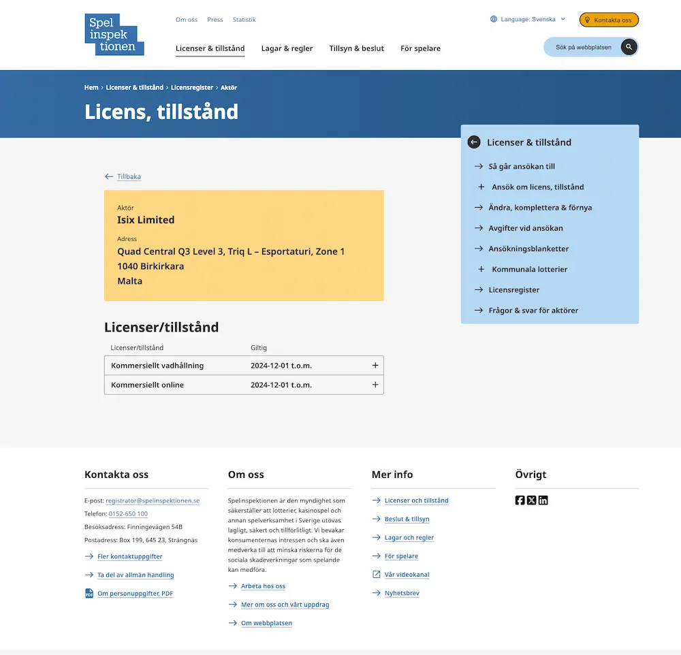Open the Statistik link

pos(244,20)
